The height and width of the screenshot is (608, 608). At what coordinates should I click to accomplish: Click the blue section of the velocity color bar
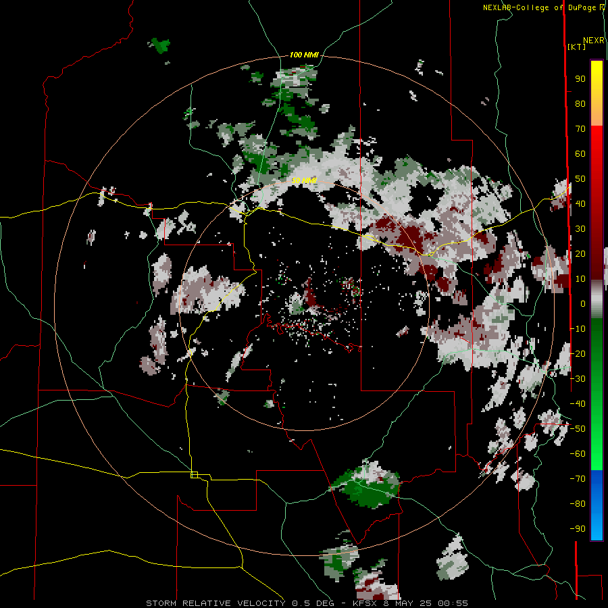click(x=597, y=504)
